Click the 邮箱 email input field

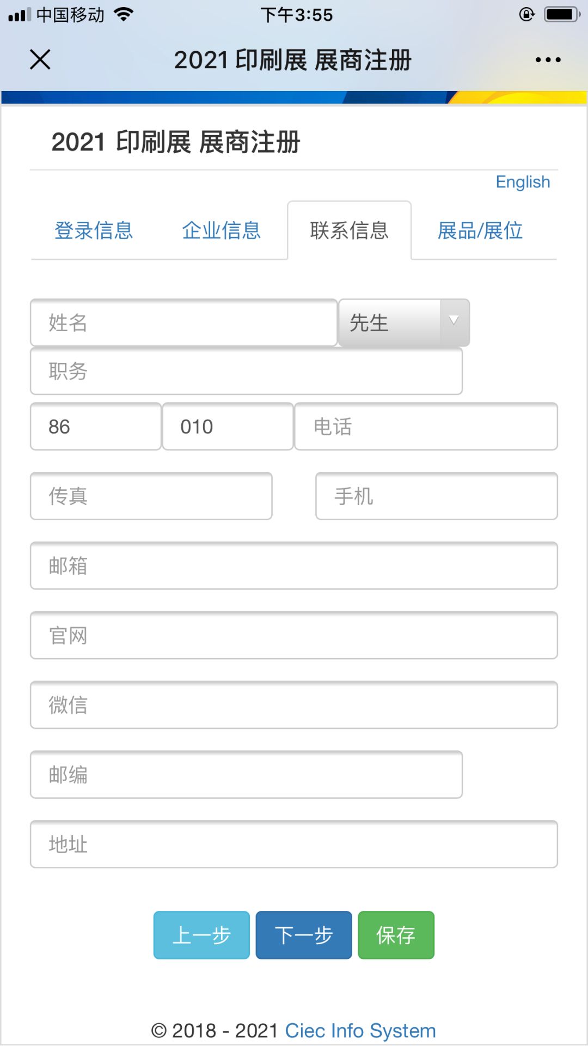[x=294, y=565]
